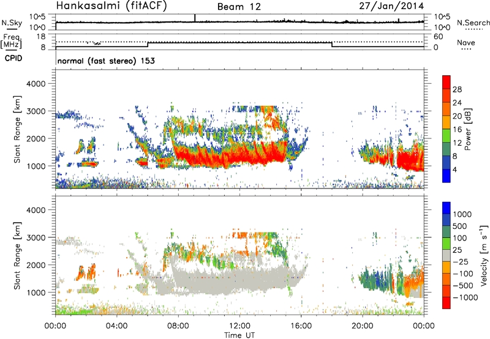Click blue 1000 segment of velocity colorbar

[447, 208]
